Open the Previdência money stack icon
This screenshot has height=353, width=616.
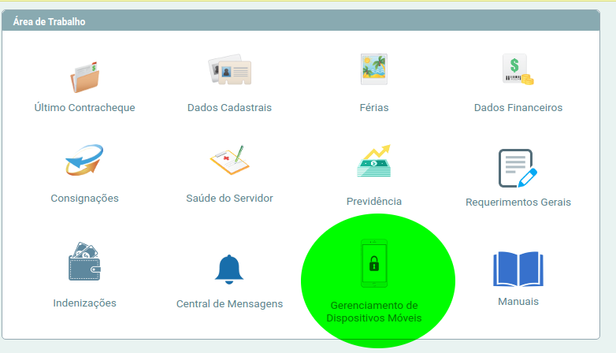(374, 161)
